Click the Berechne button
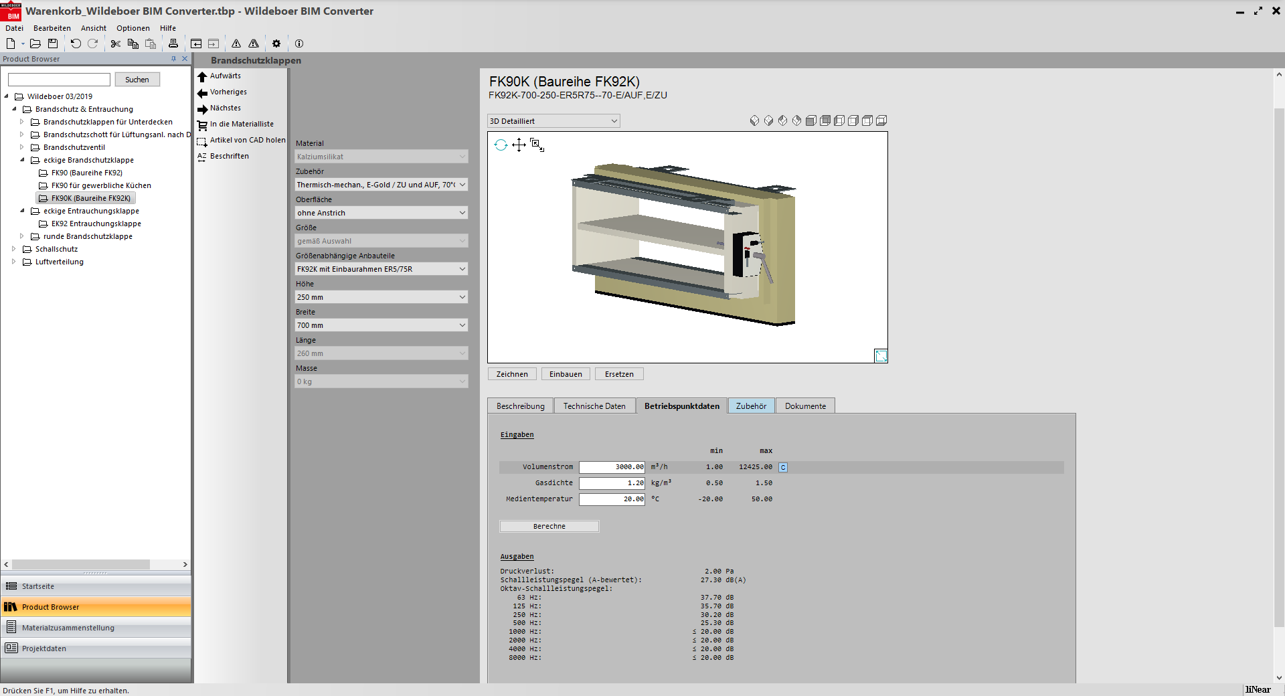The height and width of the screenshot is (696, 1285). 549,527
